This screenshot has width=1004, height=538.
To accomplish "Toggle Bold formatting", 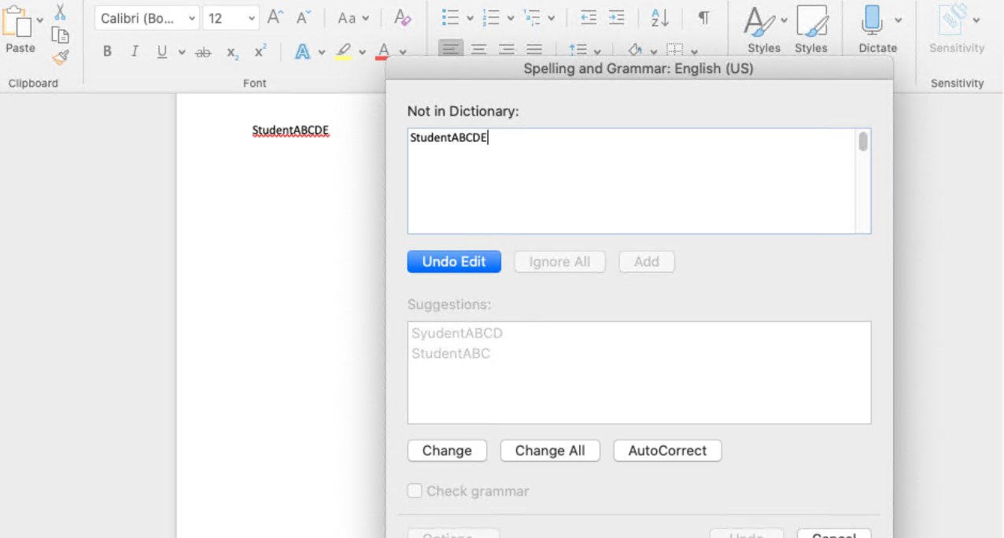I will (108, 52).
